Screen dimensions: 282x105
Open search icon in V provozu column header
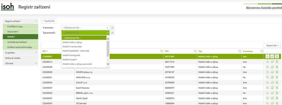click(x=262, y=51)
